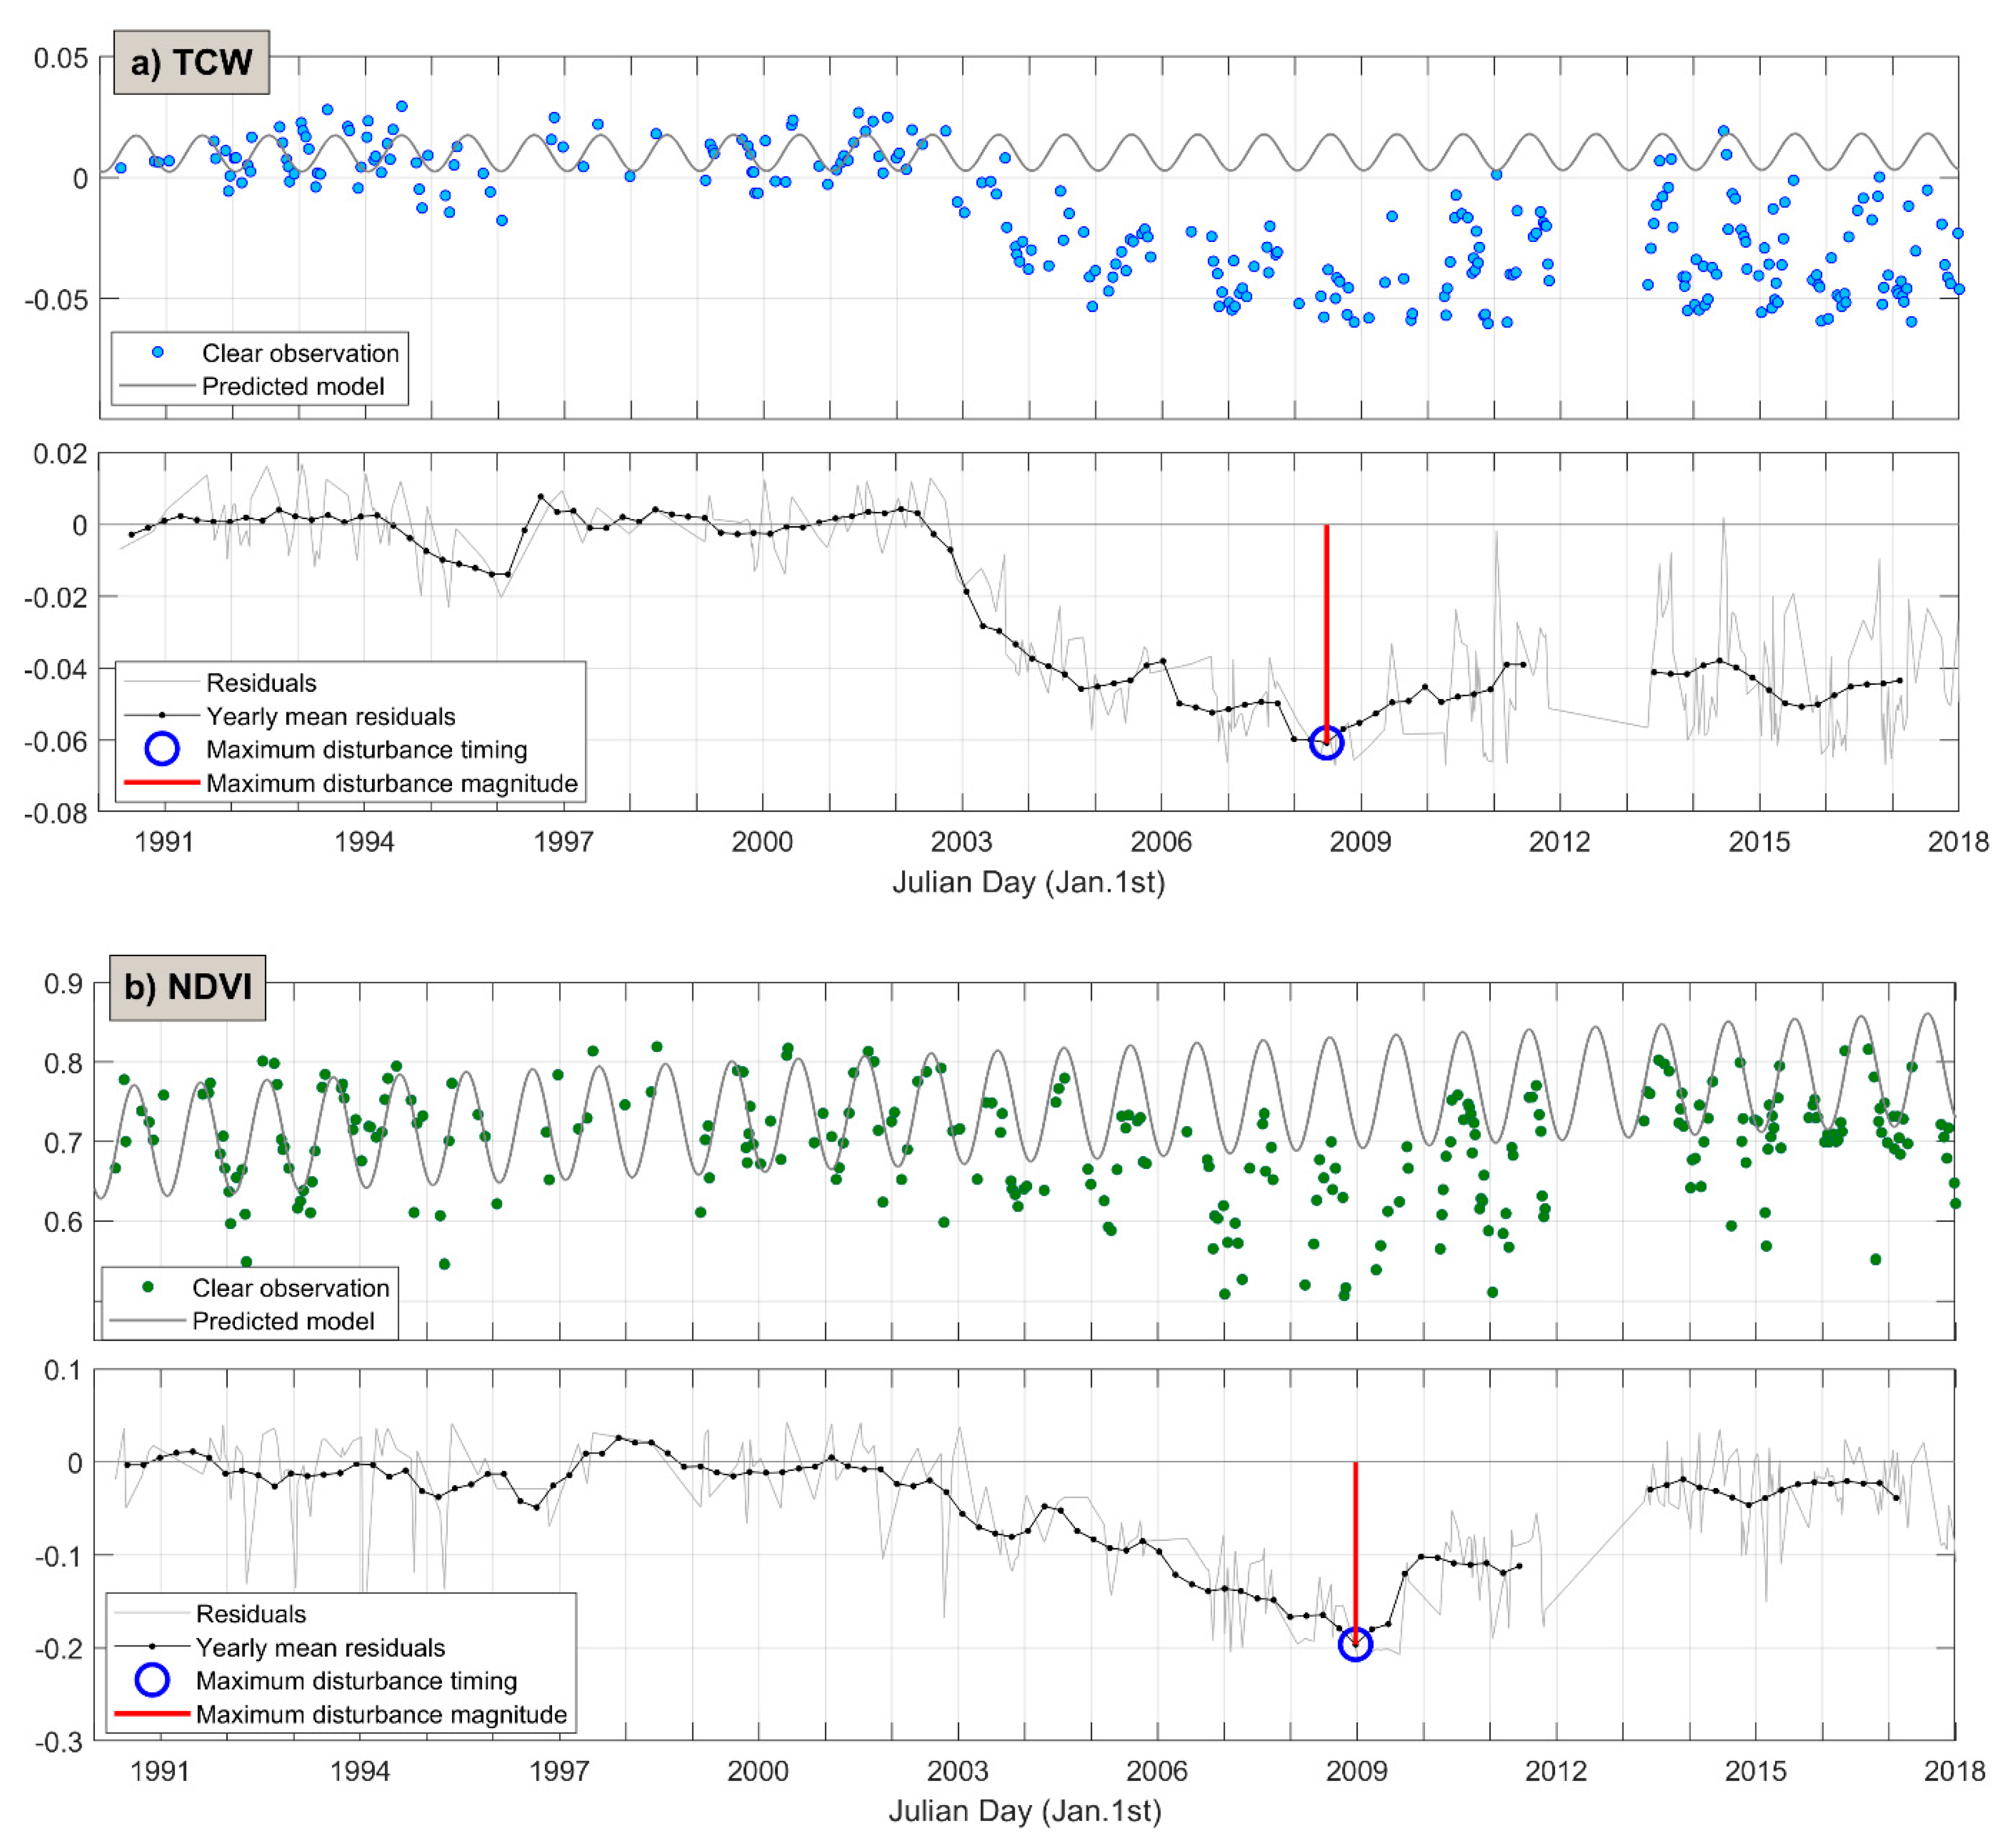Viewport: 2005px width, 1848px height.
Task: Click the 'b) NDVI' panel label
Action: coord(187,987)
